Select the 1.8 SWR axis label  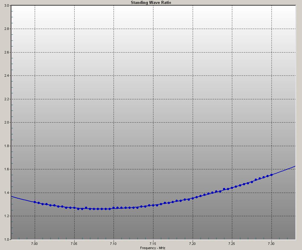tap(7, 146)
